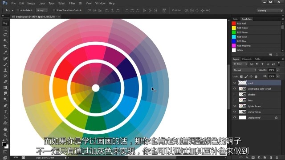Filter layers by type (T icon)

[x=262, y=64]
